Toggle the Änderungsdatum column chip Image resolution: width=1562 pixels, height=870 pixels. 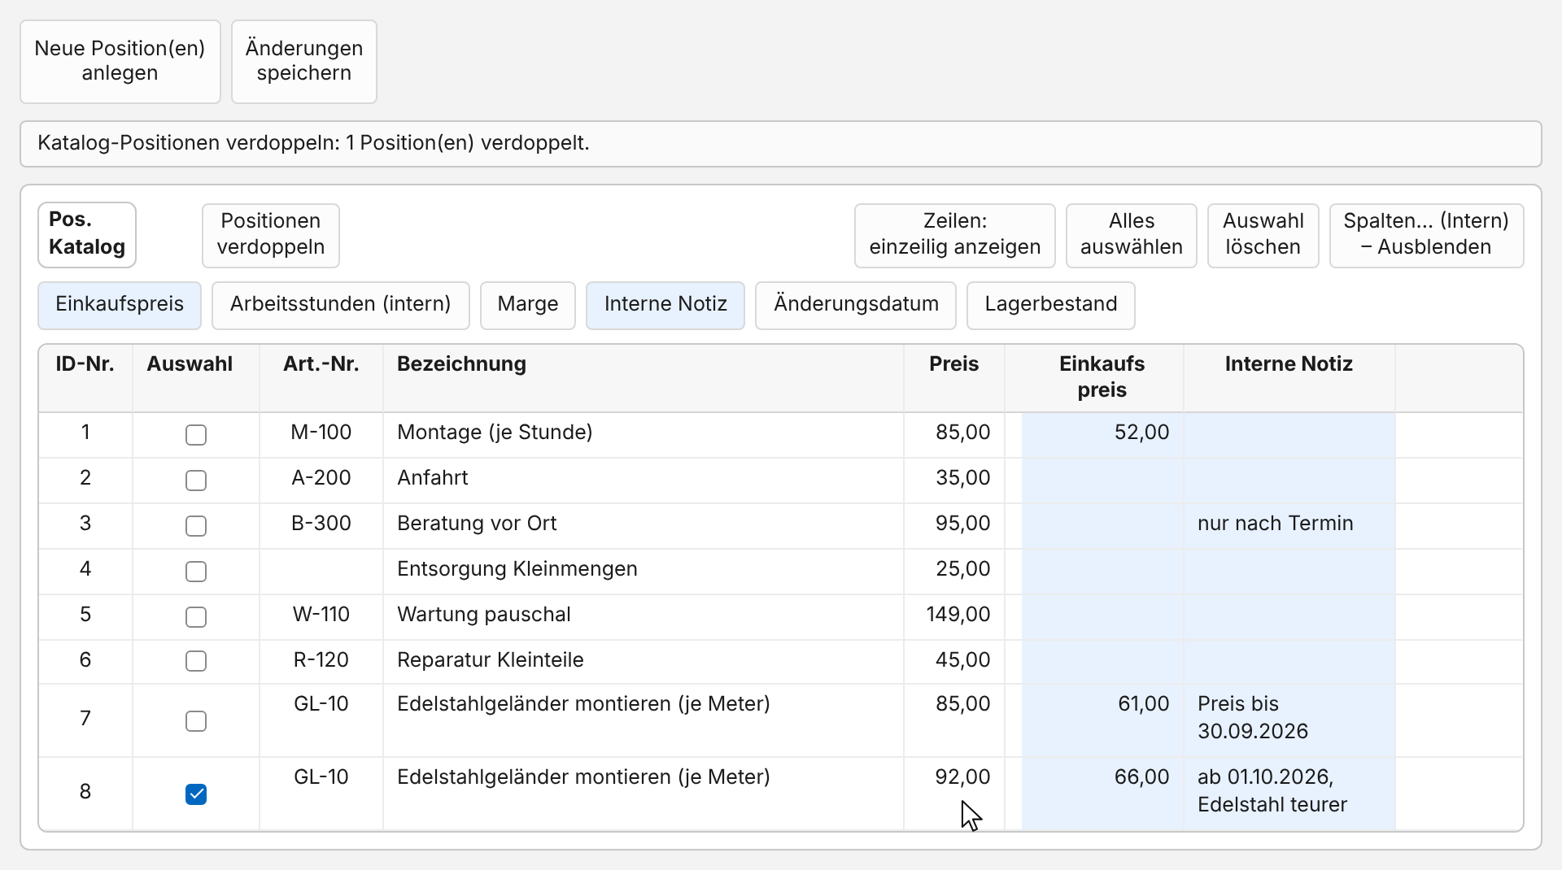tap(856, 305)
